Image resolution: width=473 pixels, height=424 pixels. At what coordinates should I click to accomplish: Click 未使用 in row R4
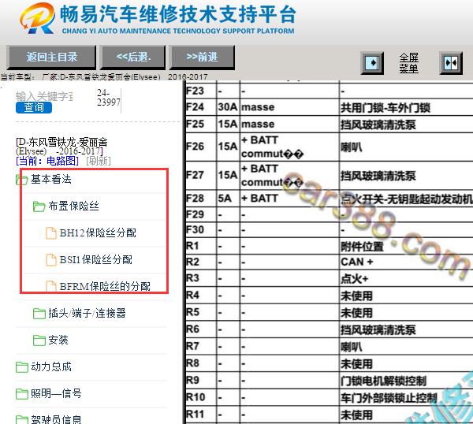click(x=356, y=296)
